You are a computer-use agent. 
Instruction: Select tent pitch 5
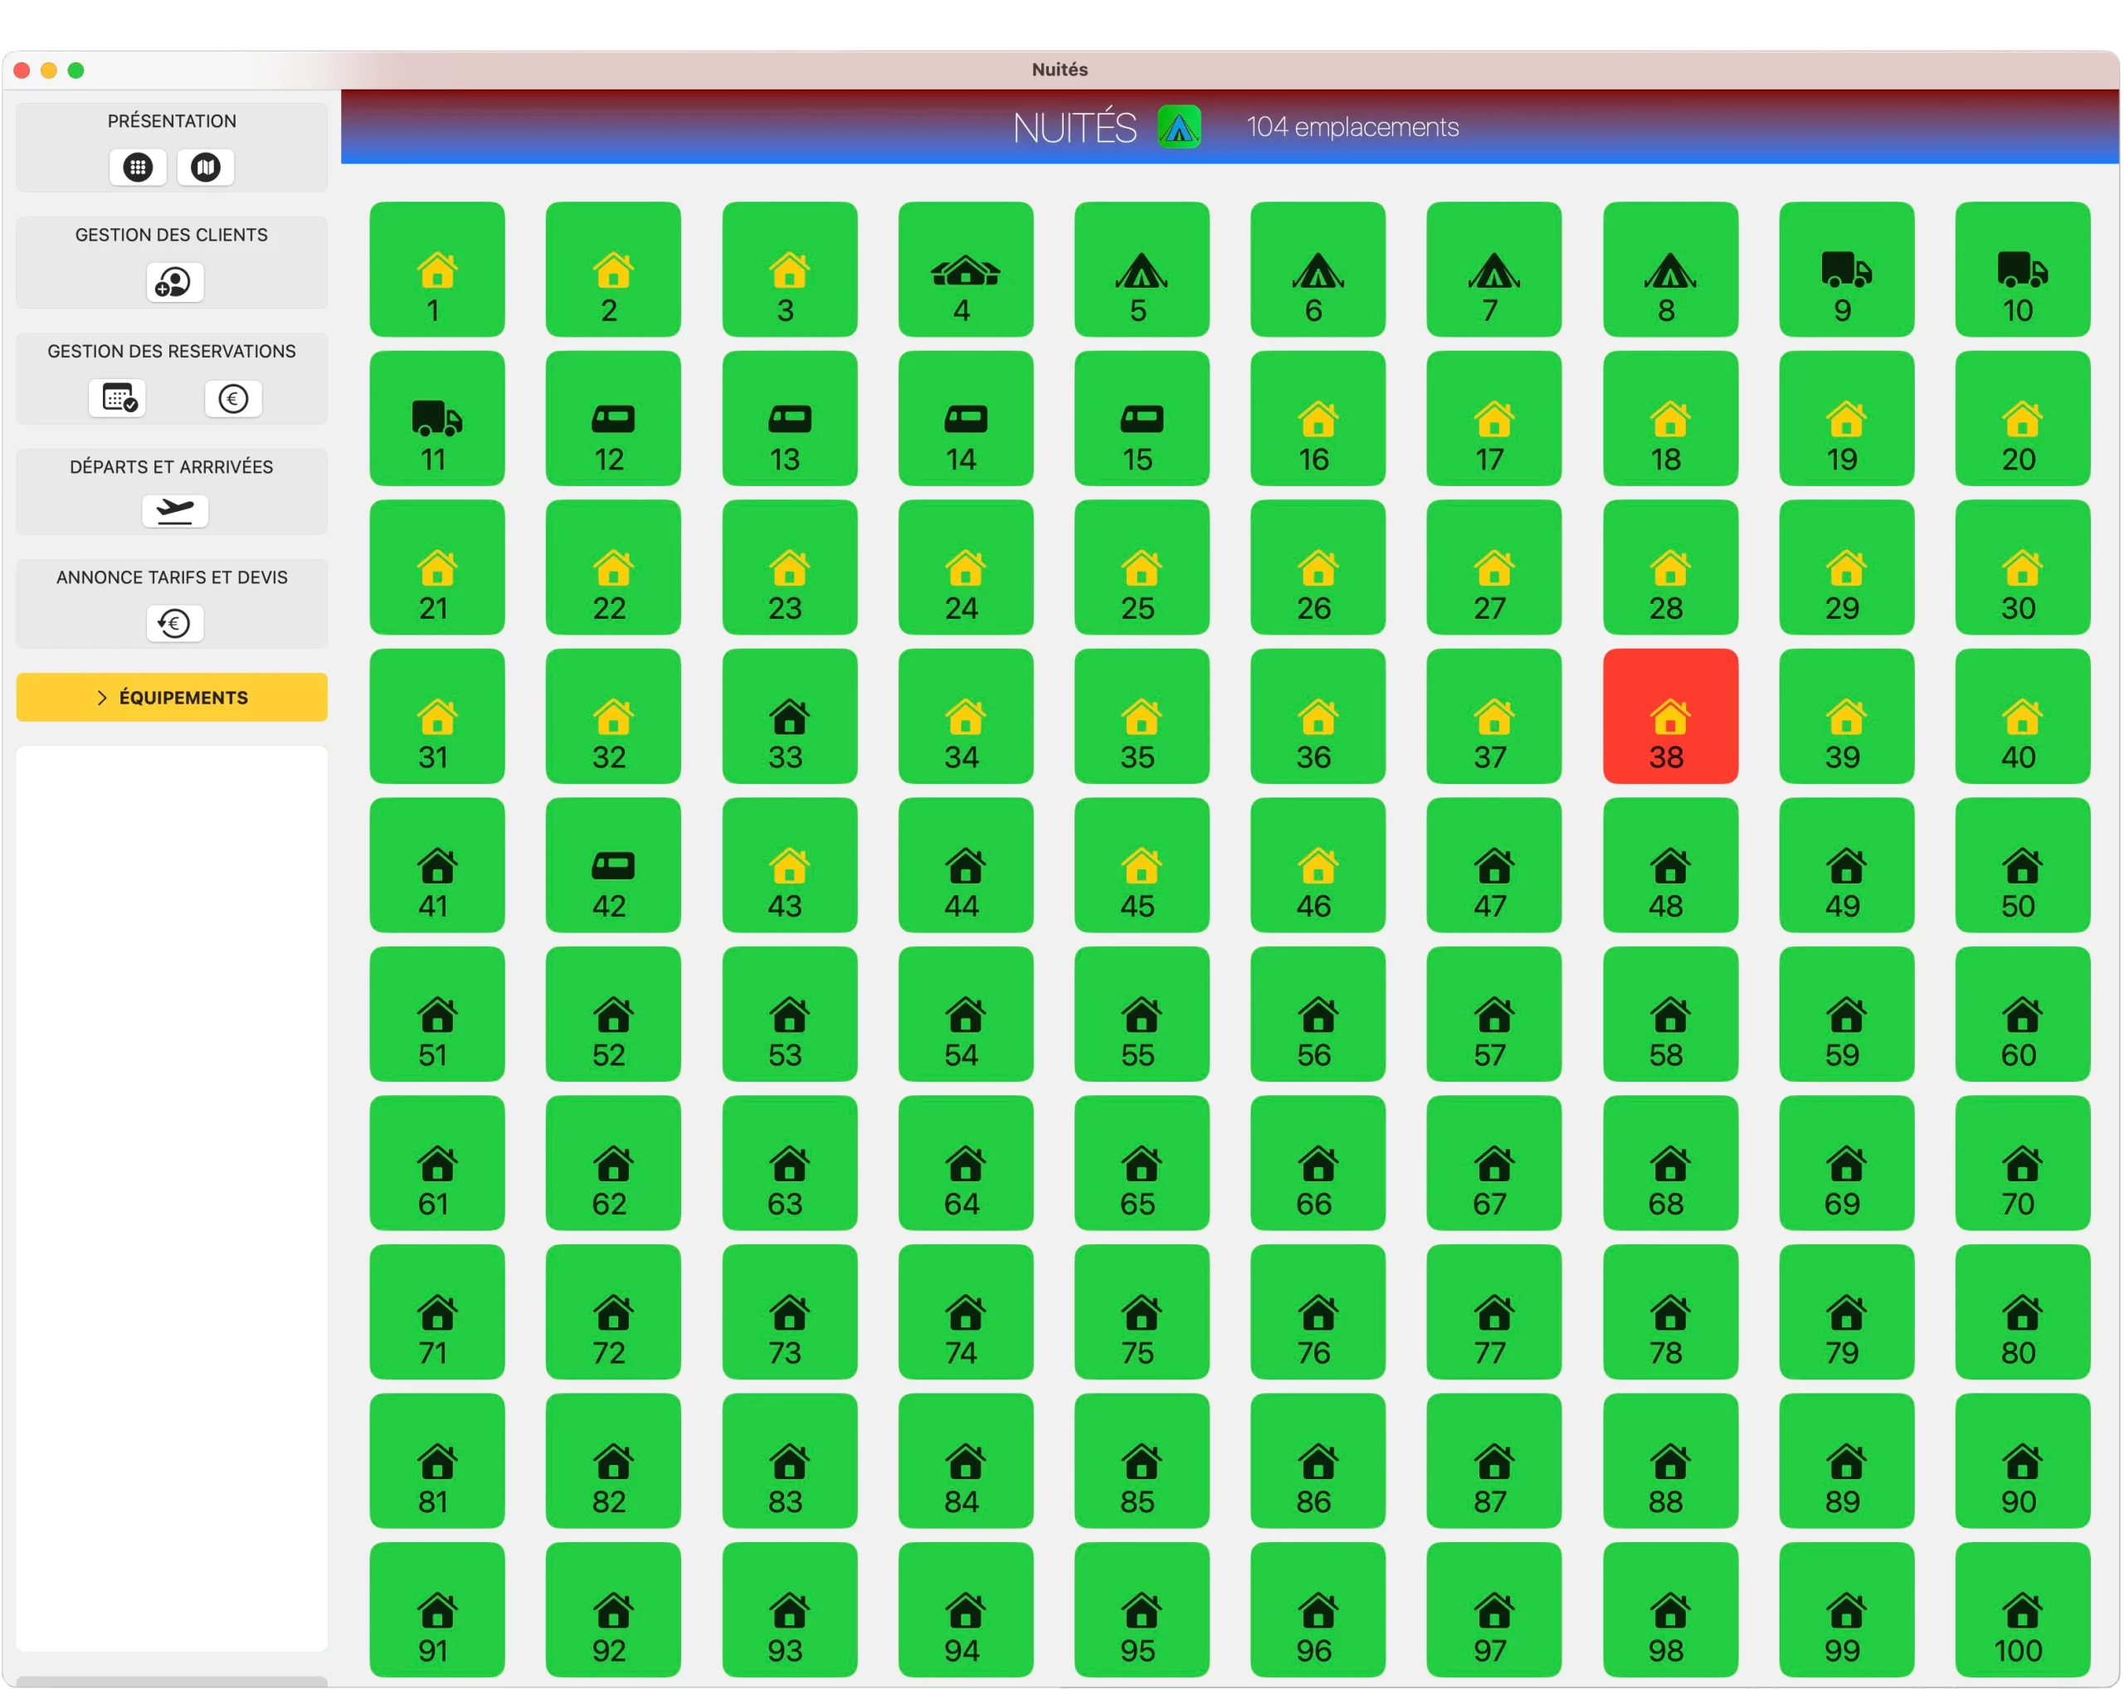(x=1142, y=270)
